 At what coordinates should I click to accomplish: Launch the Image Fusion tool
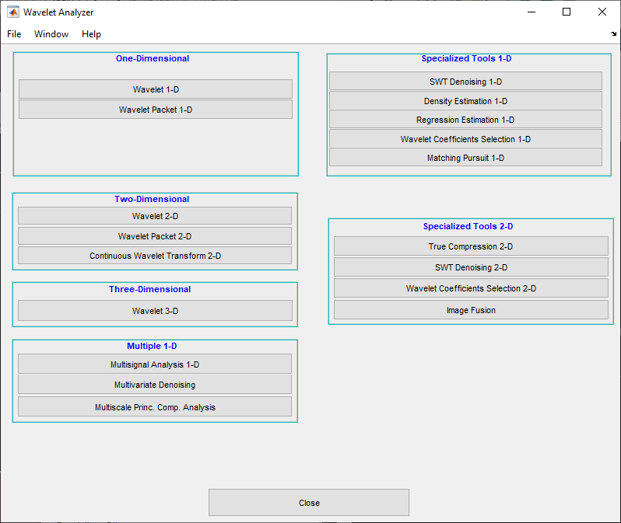[471, 310]
